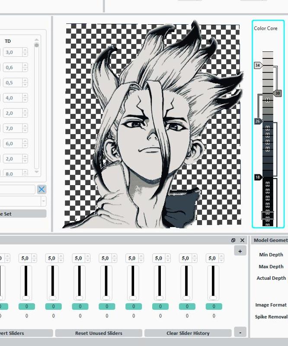
Task: Click the text field beside the blue X
Action: (x=17, y=189)
